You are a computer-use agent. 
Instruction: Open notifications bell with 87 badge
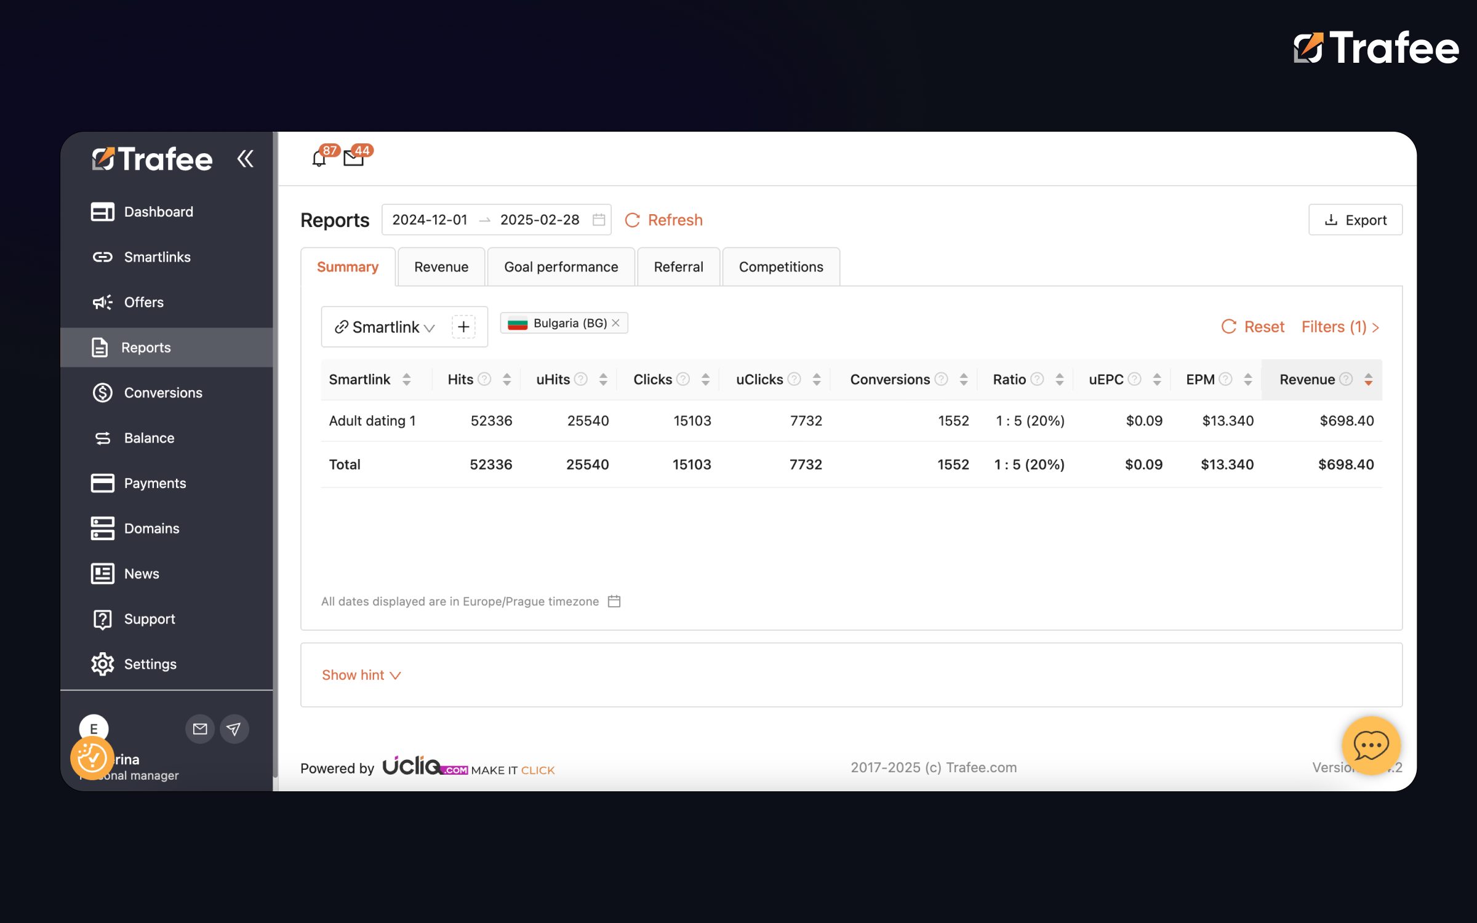tap(319, 159)
